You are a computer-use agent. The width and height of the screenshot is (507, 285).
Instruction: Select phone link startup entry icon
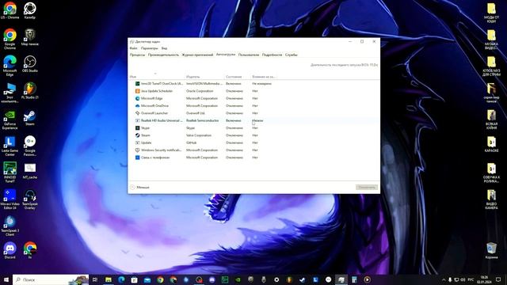click(137, 158)
